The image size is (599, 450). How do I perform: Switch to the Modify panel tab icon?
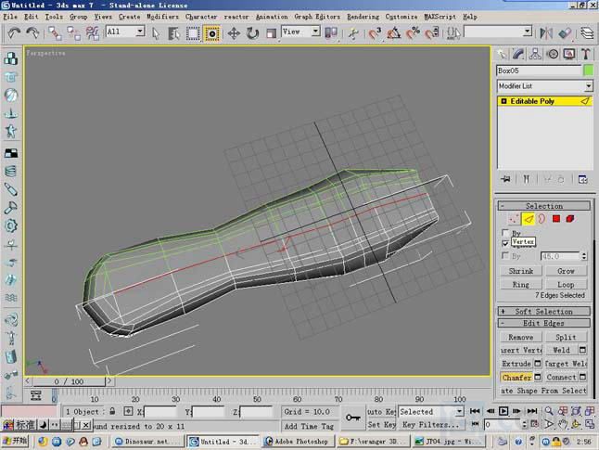pyautogui.click(x=518, y=54)
